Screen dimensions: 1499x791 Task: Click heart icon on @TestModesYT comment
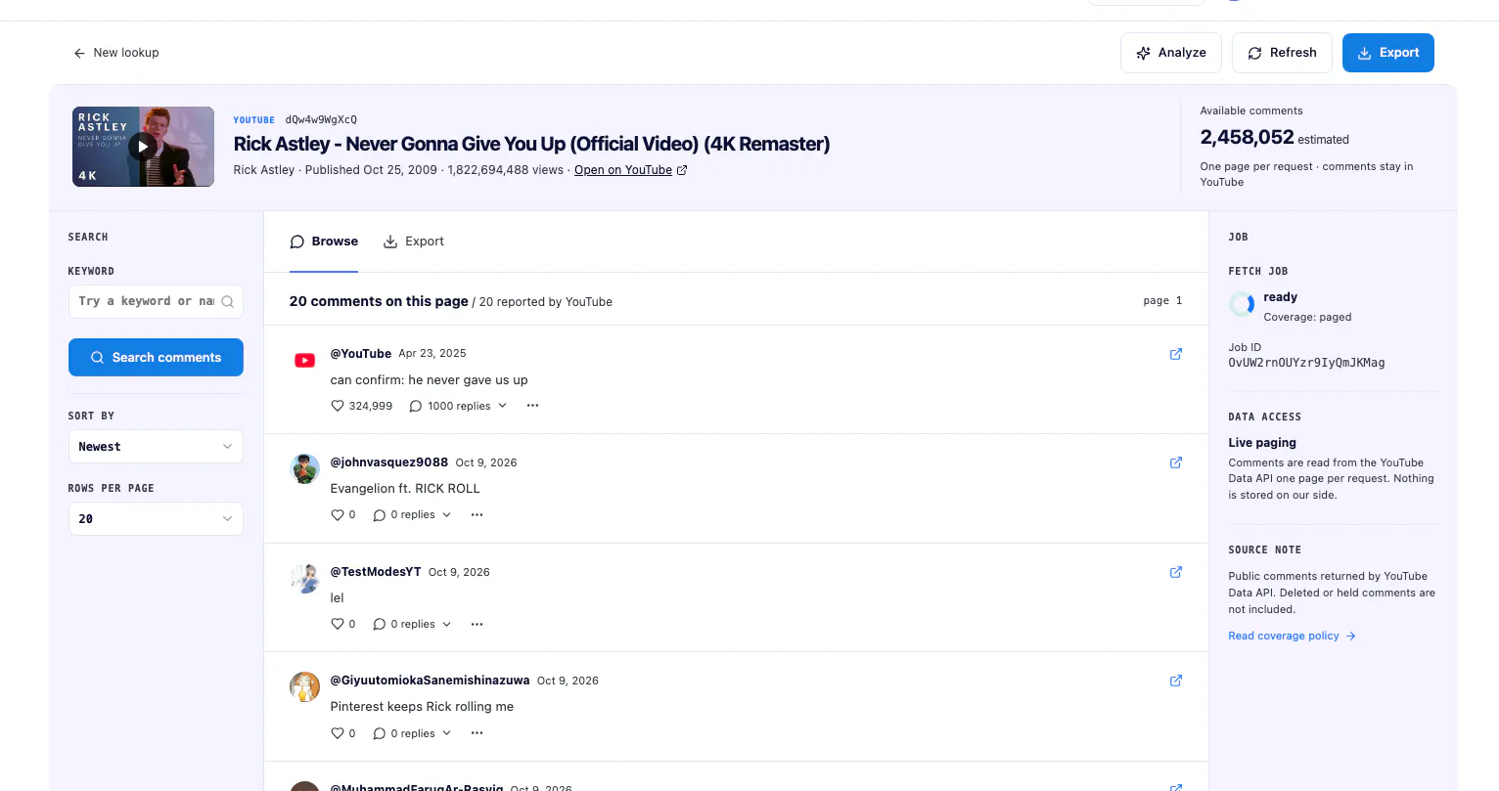point(338,624)
